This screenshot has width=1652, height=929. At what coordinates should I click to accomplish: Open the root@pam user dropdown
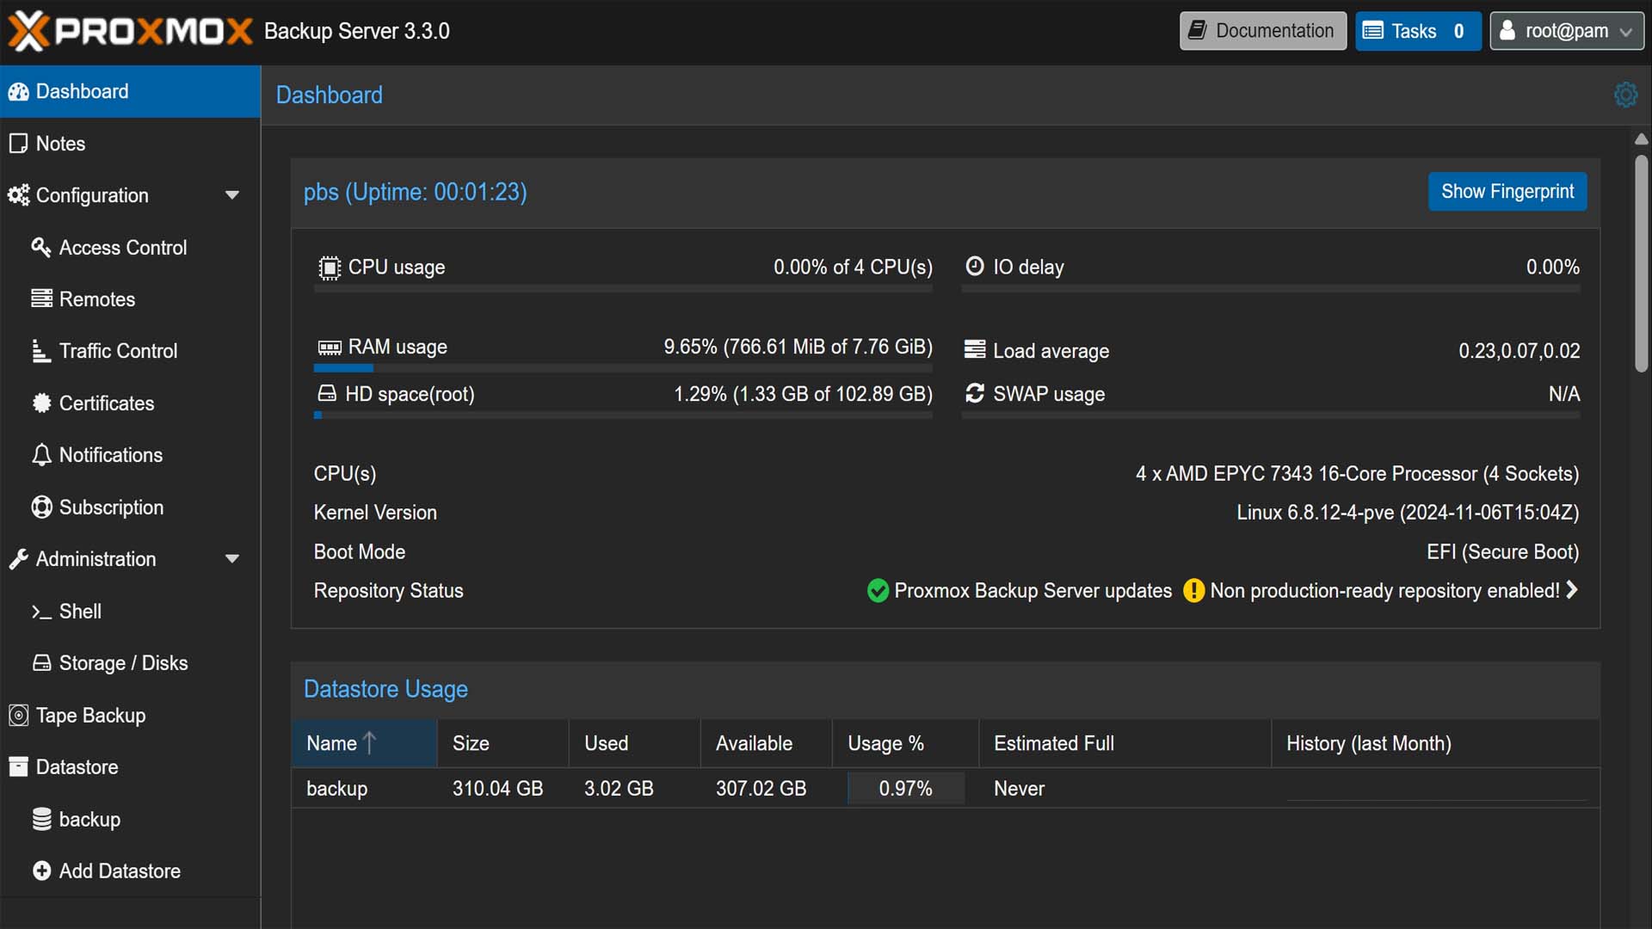[1567, 31]
